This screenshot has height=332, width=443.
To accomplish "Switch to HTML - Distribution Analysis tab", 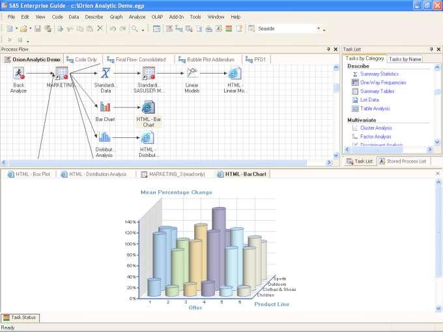I will (94, 174).
